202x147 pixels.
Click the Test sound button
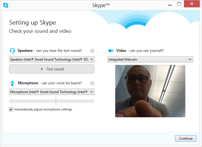pos(52,69)
